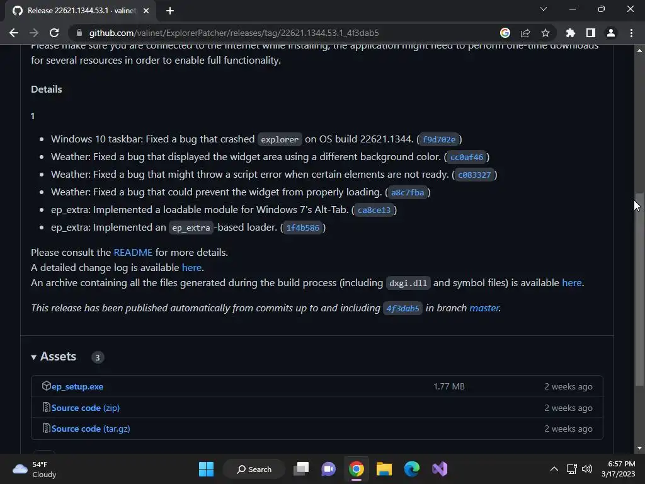Click the Google icon in address bar
The image size is (645, 484).
click(505, 33)
